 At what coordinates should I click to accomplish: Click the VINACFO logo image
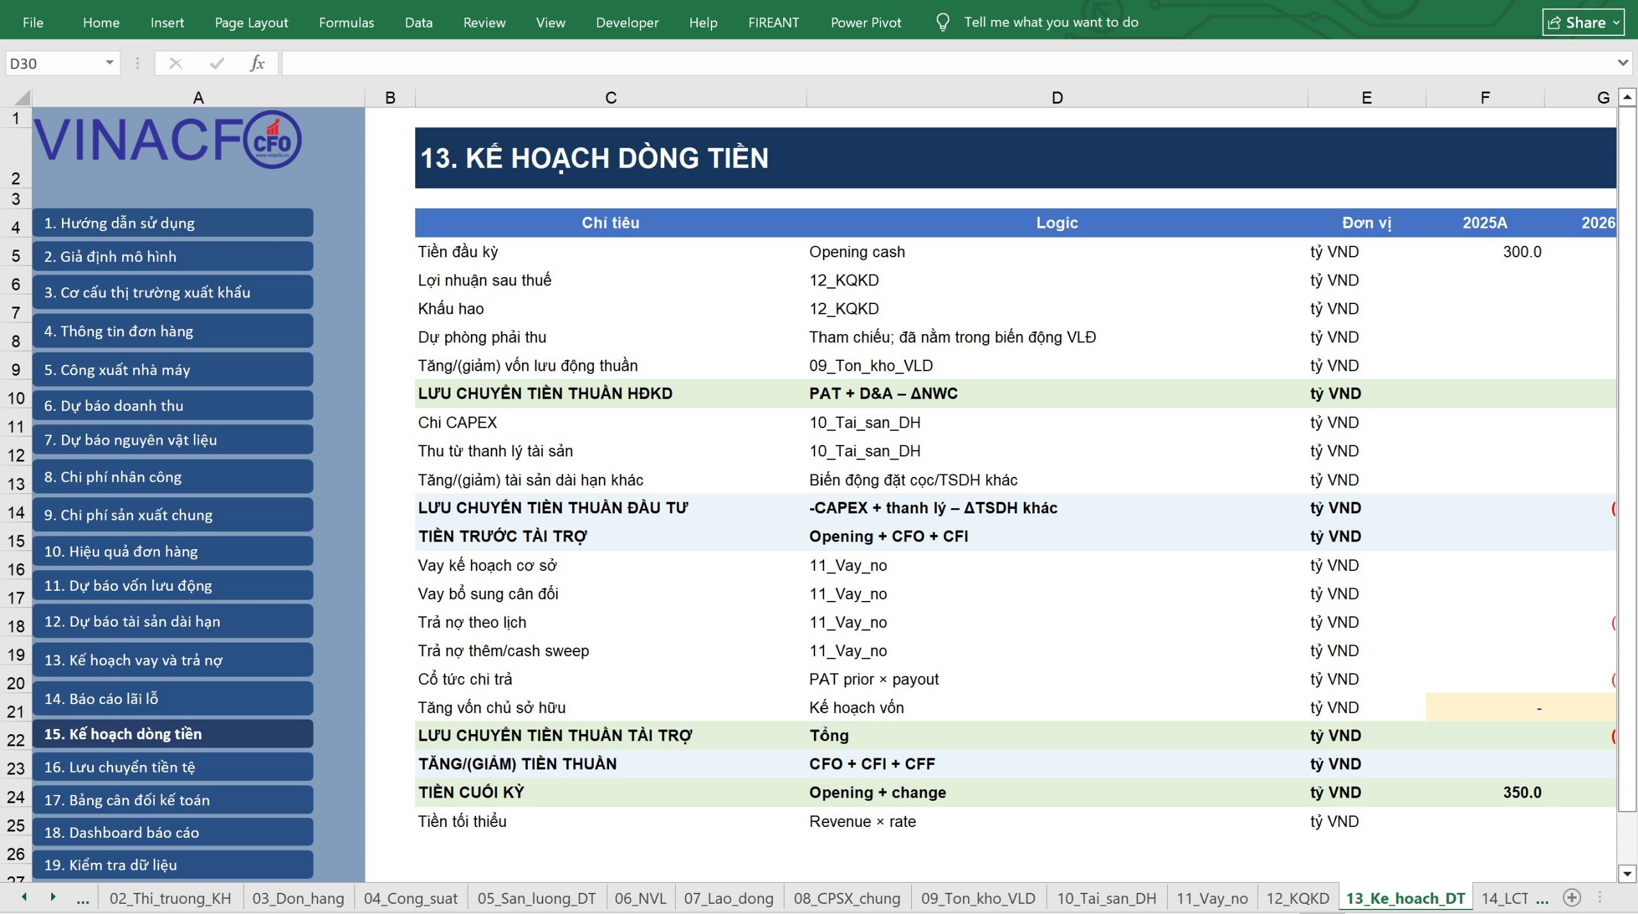click(x=168, y=140)
